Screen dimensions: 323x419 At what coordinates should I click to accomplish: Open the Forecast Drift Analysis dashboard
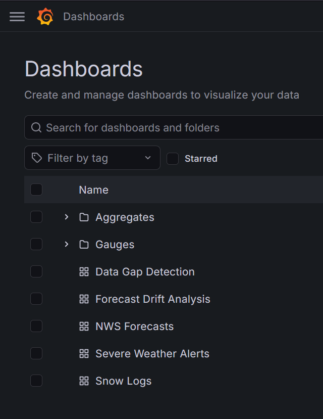pos(153,299)
